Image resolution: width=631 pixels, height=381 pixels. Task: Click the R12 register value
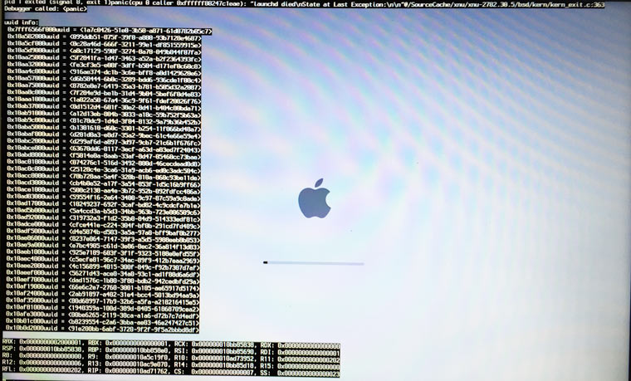pos(51,363)
